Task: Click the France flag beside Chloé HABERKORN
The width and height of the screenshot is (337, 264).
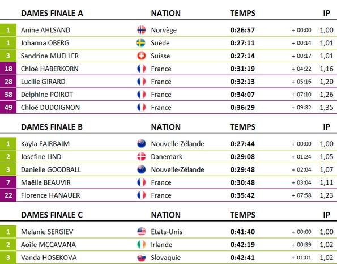Action: [141, 69]
